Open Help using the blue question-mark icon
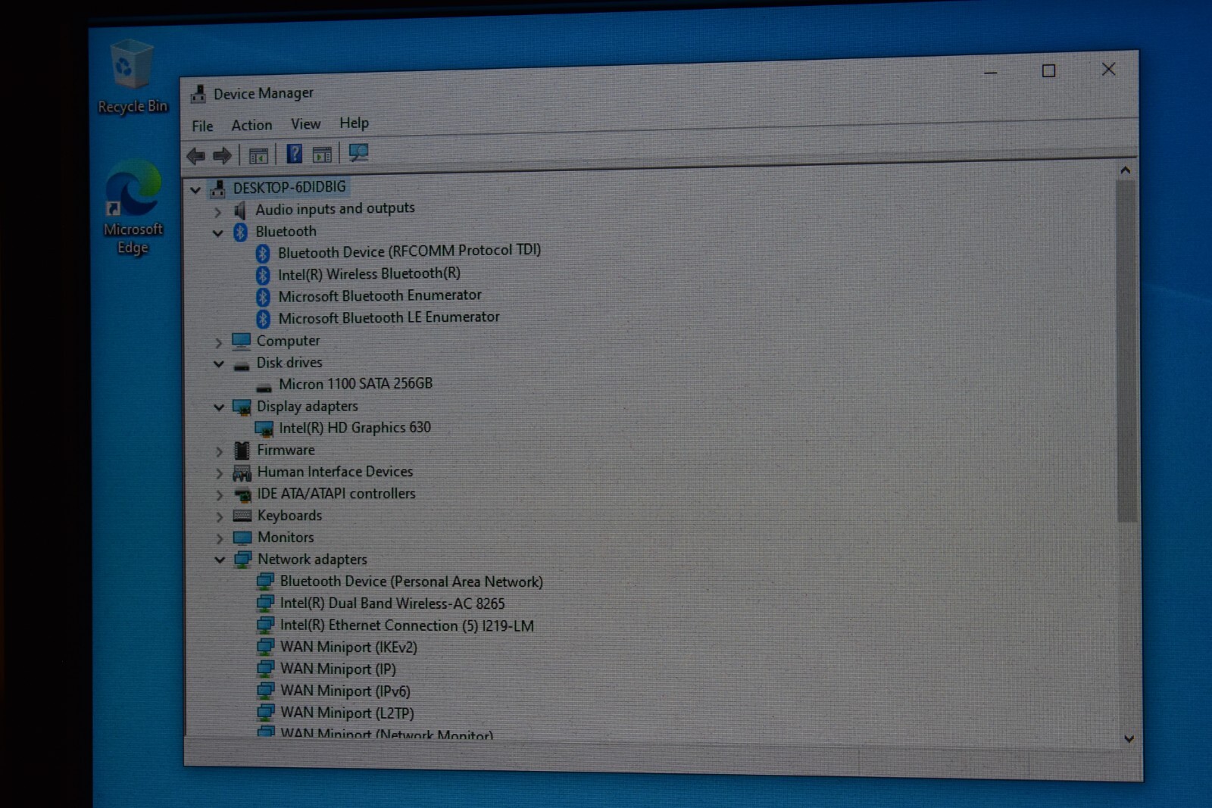Screen dimensions: 1212x808 294,154
